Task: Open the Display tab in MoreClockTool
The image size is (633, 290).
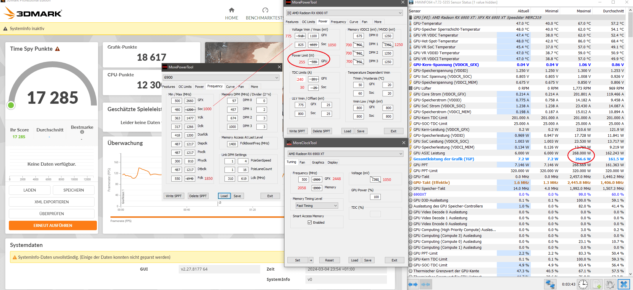Action: [333, 162]
